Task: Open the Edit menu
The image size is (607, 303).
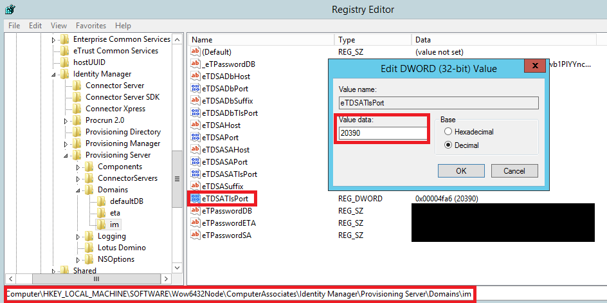Action: 35,26
